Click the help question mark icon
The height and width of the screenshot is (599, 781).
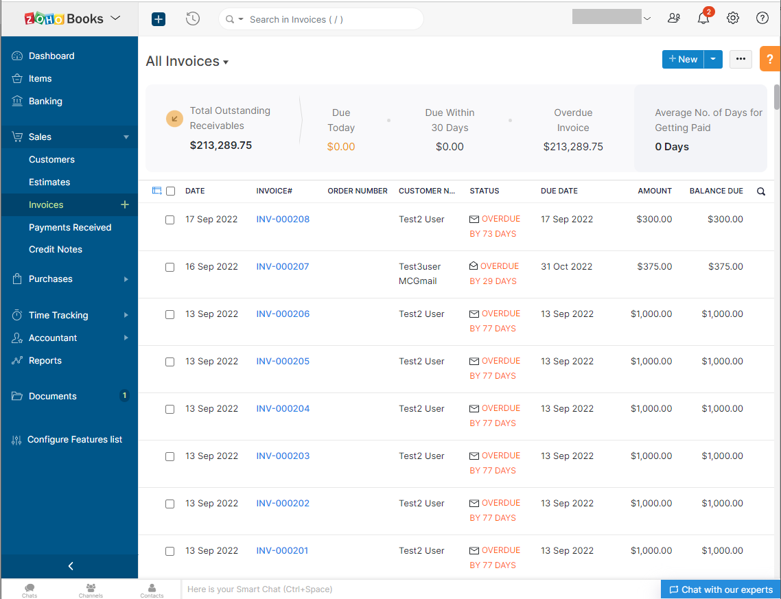click(762, 19)
